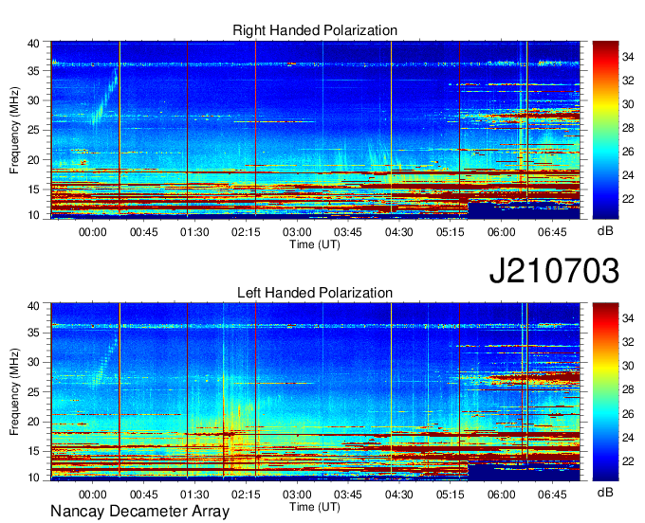Screen dimensions: 645x523
Task: Click the "06:45" time tick of Left Handed plot
Action: [552, 495]
